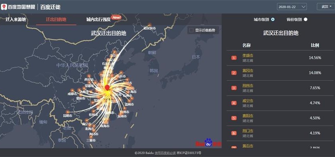Screen dimensions: 335x157
Task: Open the 黄冈市 link in ranking
Action: coord(248,71)
